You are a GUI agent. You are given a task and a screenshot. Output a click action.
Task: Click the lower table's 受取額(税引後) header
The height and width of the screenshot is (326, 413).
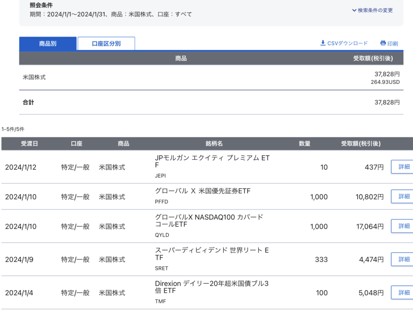tap(361, 144)
